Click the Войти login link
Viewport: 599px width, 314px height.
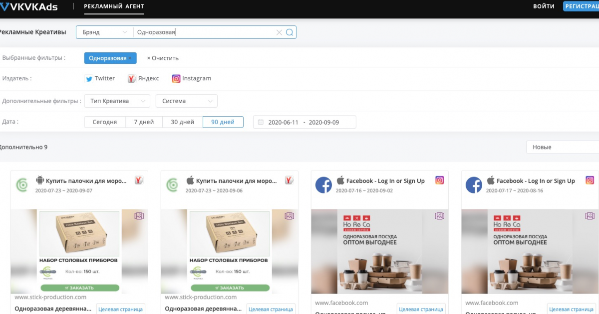tap(544, 6)
